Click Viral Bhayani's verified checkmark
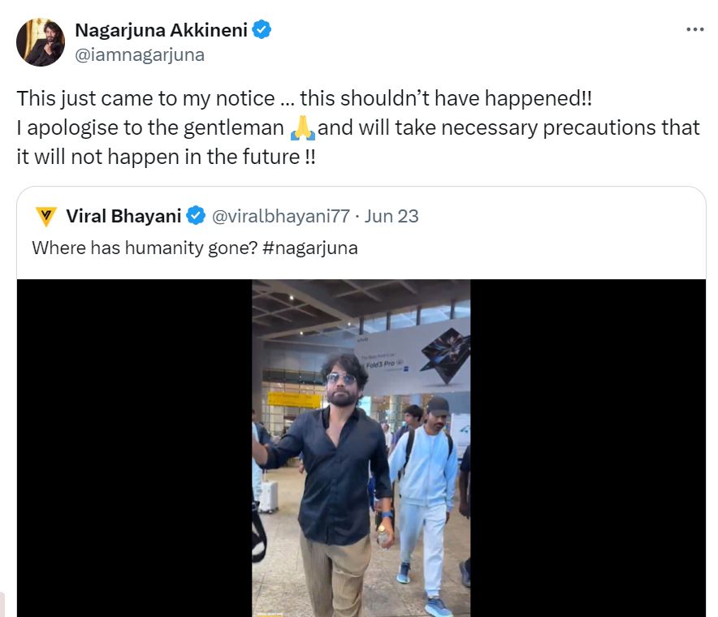The height and width of the screenshot is (617, 718). (x=195, y=216)
